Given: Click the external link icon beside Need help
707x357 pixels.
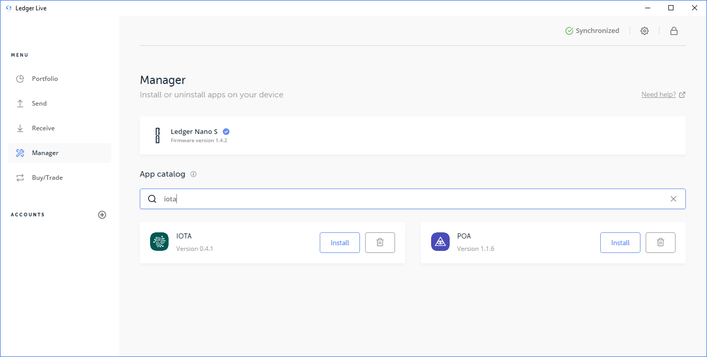Looking at the screenshot, I should (682, 95).
